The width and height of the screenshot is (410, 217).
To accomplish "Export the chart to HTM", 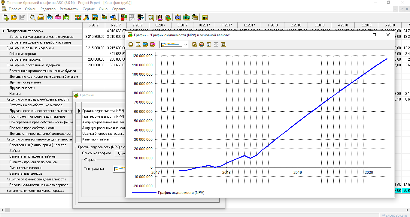I will click(152, 45).
